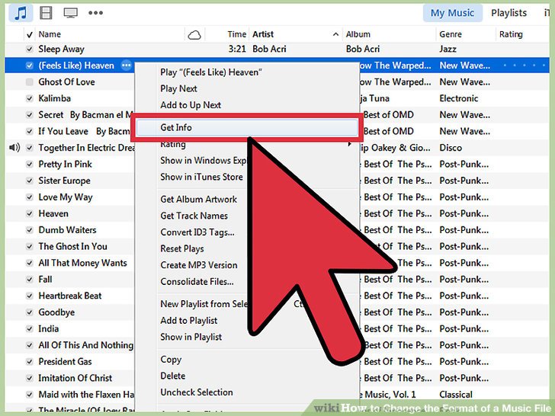Uncheck the Pretty In Pink checkbox
The width and height of the screenshot is (555, 416).
coord(30,164)
